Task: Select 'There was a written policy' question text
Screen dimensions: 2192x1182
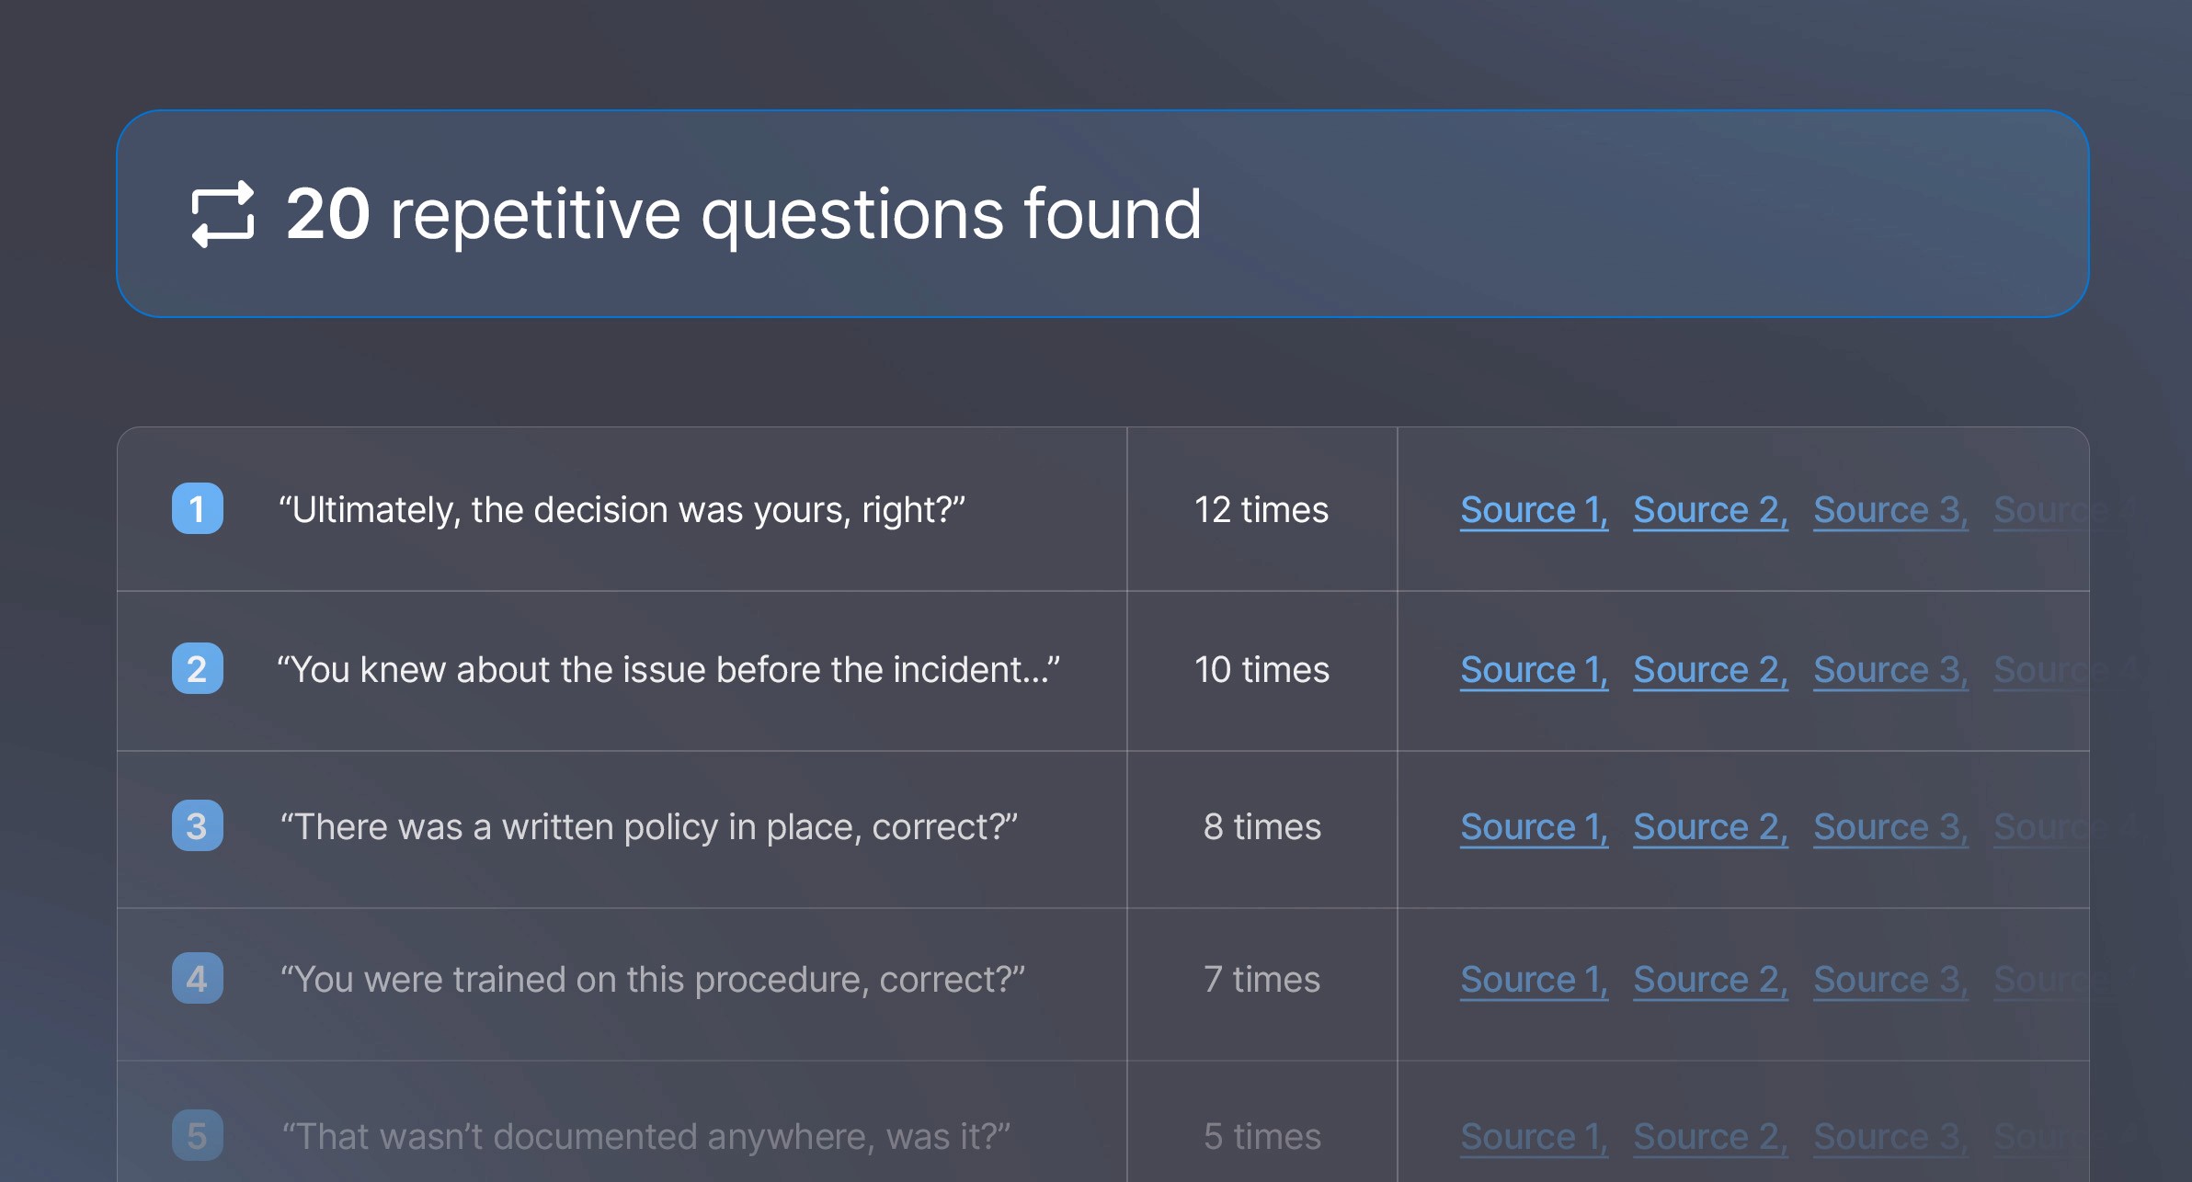Action: (648, 827)
